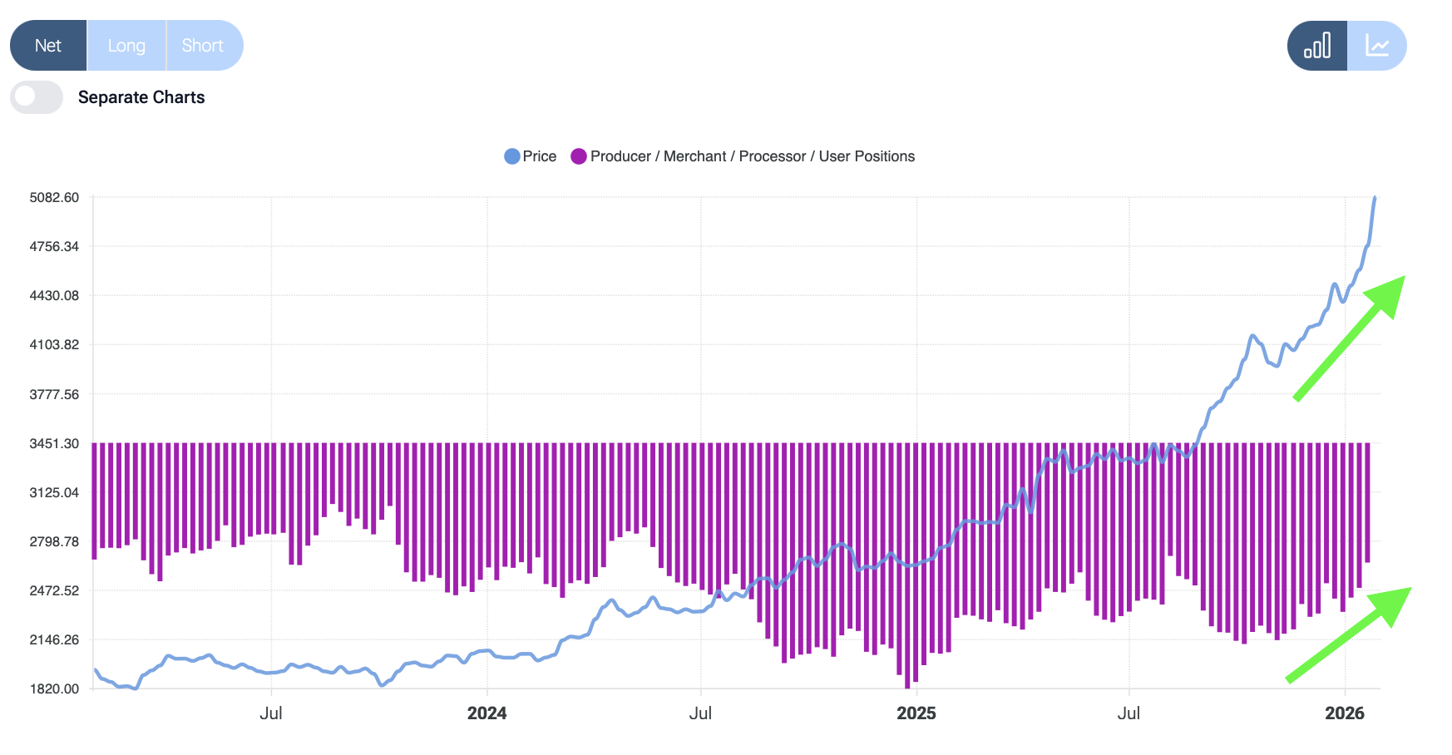This screenshot has width=1452, height=755.
Task: Click the 5082.60 y-axis label
Action: click(54, 198)
